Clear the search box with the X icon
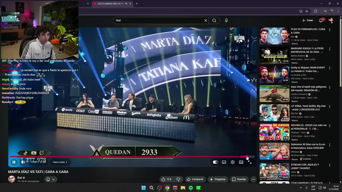The height and width of the screenshot is (192, 342). (x=206, y=20)
